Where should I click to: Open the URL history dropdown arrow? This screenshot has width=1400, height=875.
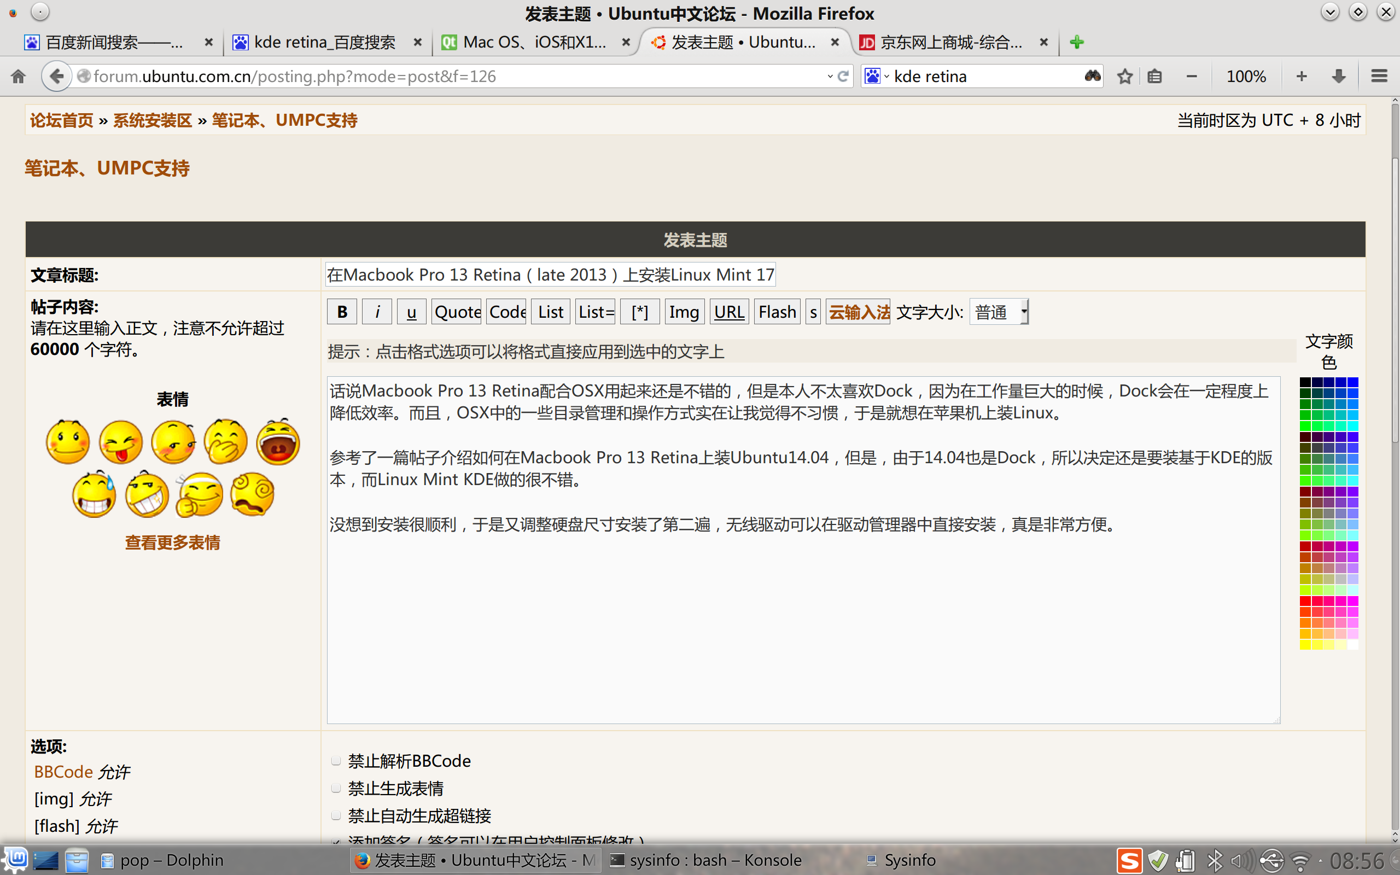pos(830,76)
